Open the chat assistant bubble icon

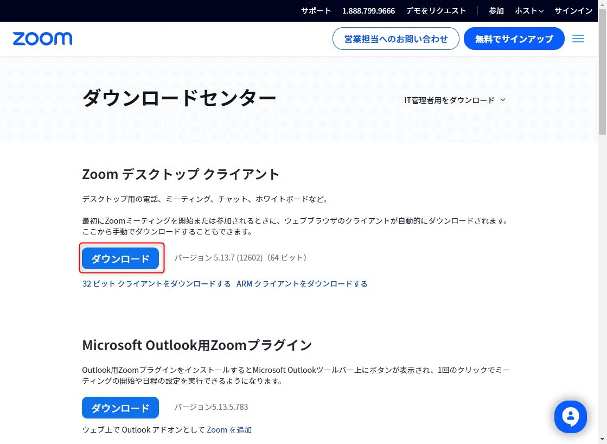[570, 417]
